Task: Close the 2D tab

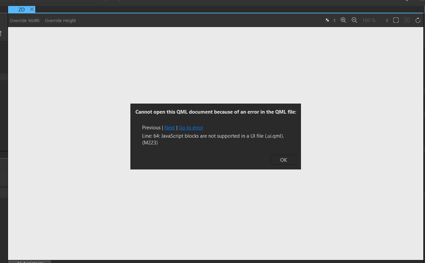Action: click(x=32, y=9)
